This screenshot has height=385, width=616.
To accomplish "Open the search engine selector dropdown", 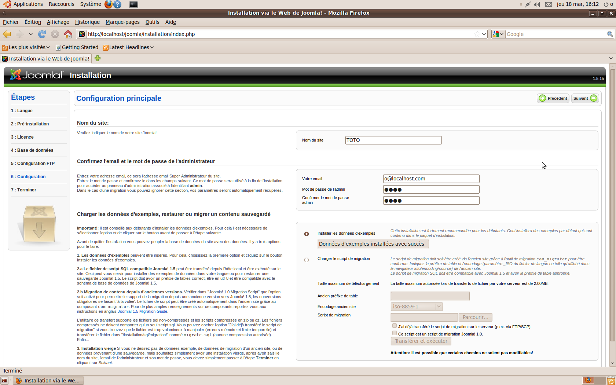I will [x=498, y=34].
